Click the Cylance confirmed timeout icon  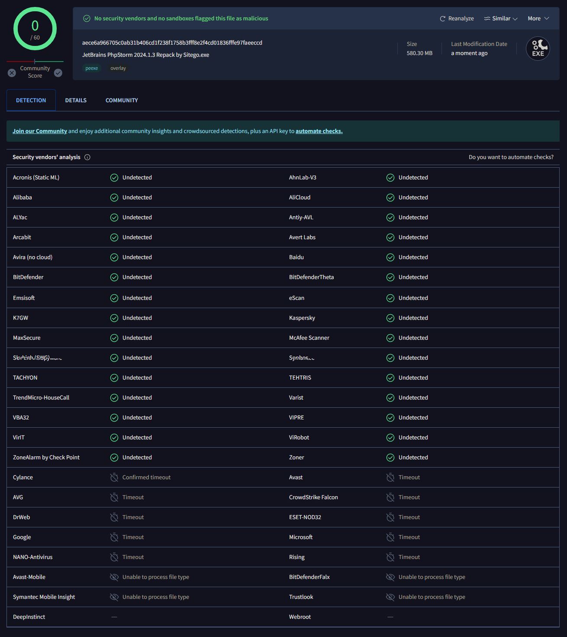click(114, 478)
